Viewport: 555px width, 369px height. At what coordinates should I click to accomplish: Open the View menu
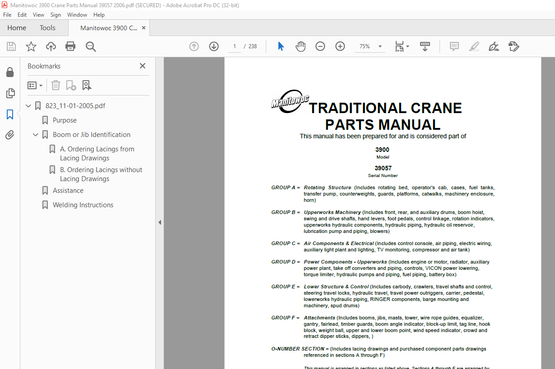38,15
